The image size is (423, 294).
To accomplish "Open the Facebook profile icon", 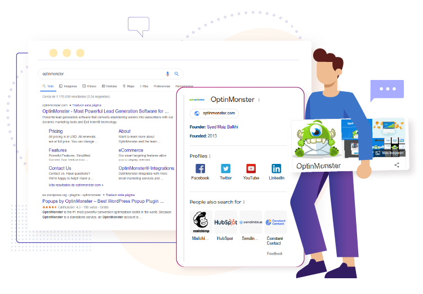I will coord(200,168).
